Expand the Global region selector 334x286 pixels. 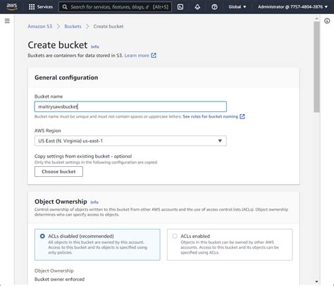click(237, 7)
